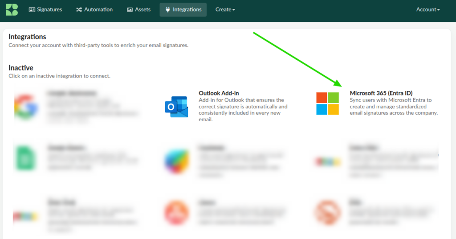Image resolution: width=456 pixels, height=239 pixels.
Task: Click the Microsoft 365 (Entra ID) title
Action: (x=381, y=93)
